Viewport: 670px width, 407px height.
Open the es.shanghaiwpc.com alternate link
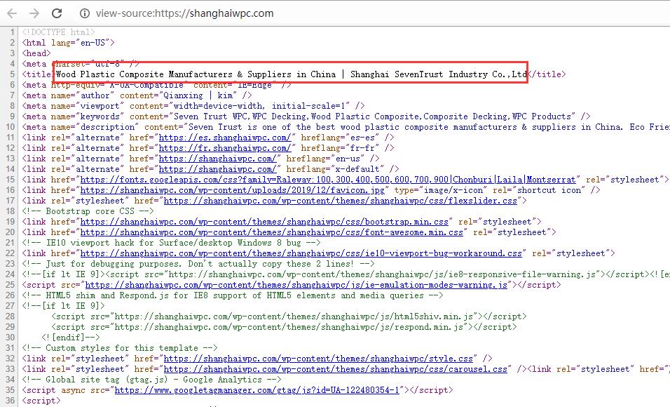click(225, 138)
